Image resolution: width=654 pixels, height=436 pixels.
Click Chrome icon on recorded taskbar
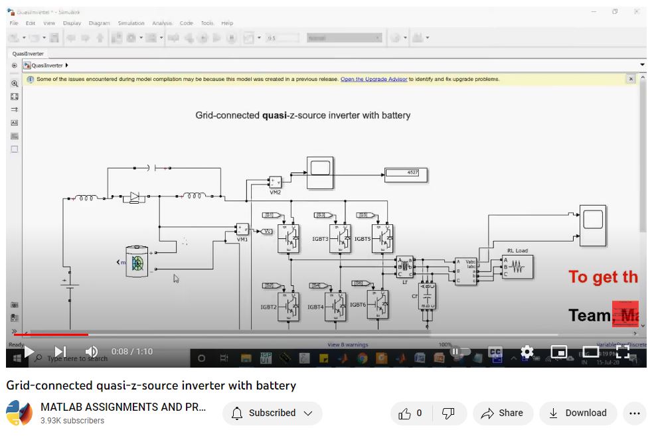363,358
